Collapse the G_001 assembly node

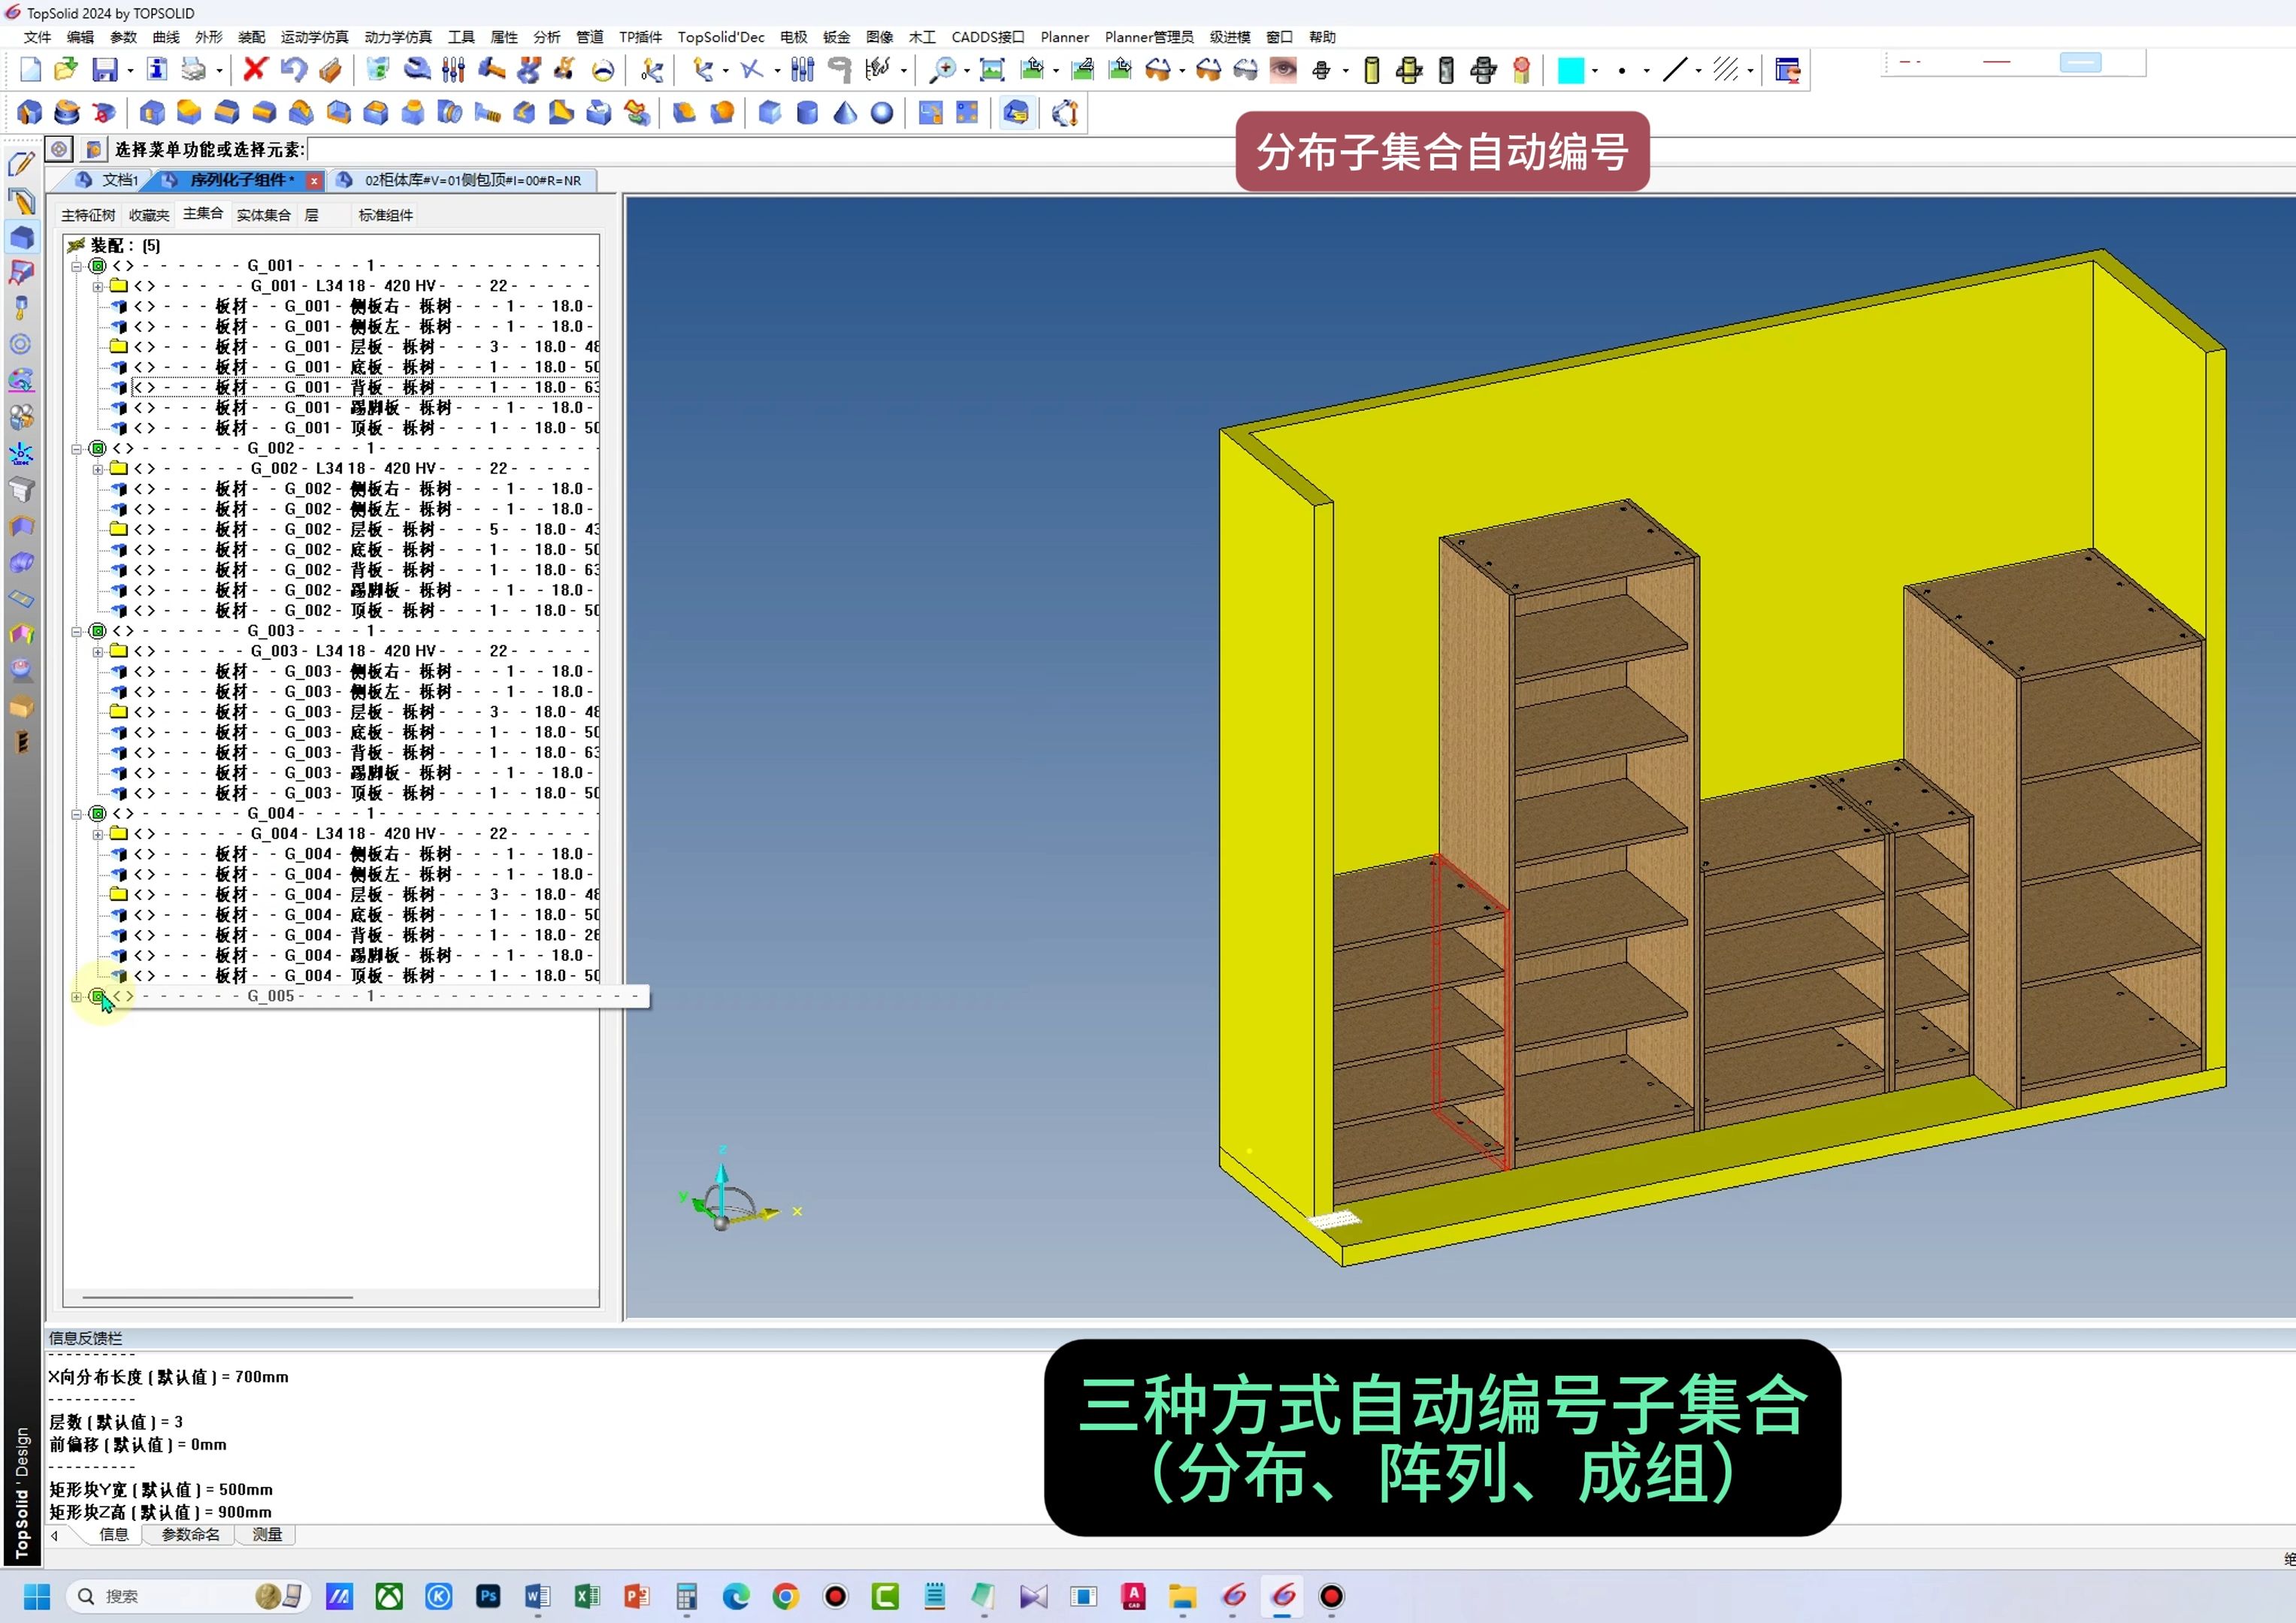(x=77, y=265)
